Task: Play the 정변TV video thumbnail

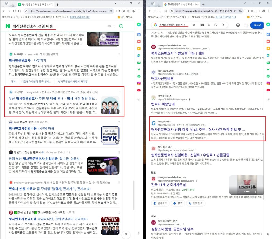Action: (x=103, y=165)
